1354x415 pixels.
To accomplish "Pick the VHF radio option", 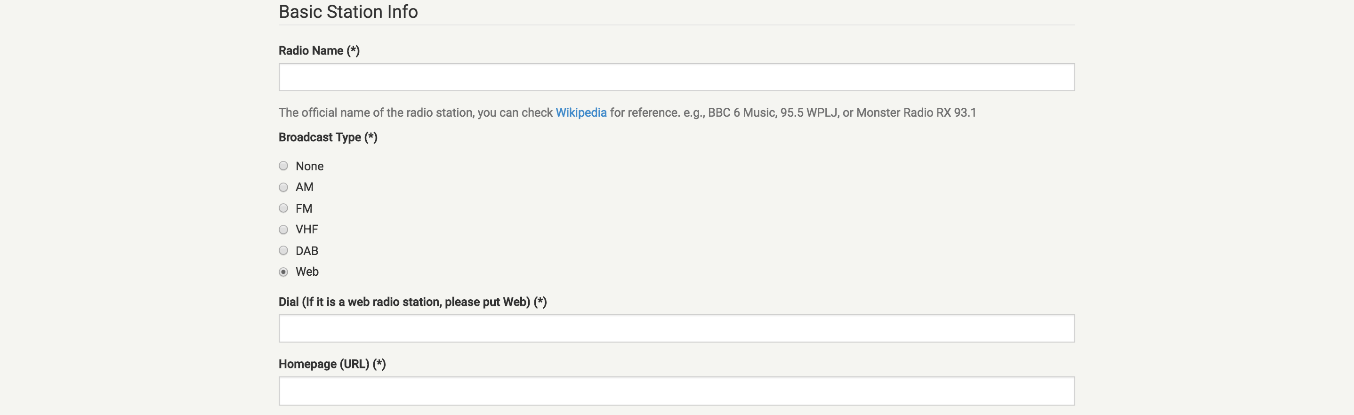I will click(x=283, y=230).
